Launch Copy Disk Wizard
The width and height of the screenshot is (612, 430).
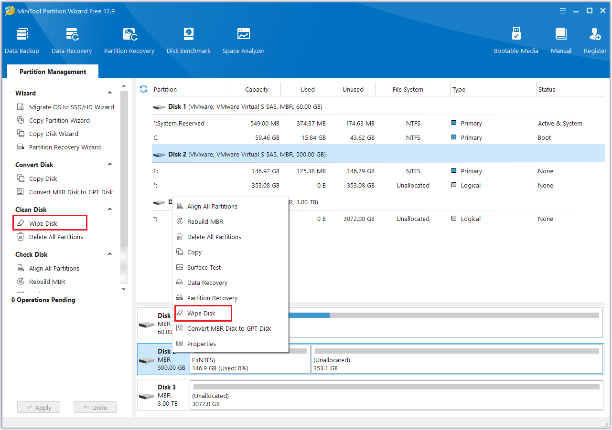48,134
